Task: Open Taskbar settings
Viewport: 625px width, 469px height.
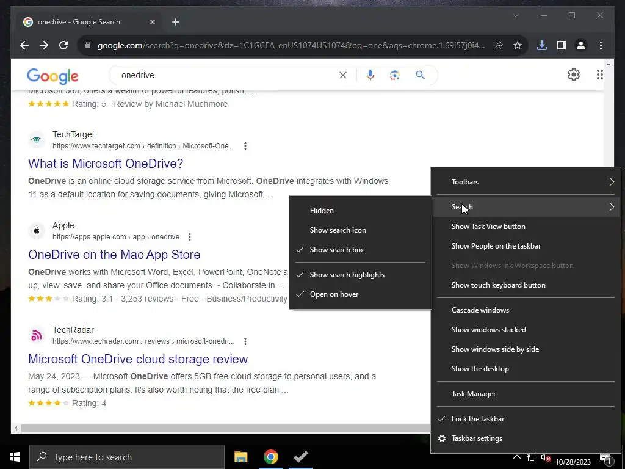Action: coord(526,438)
